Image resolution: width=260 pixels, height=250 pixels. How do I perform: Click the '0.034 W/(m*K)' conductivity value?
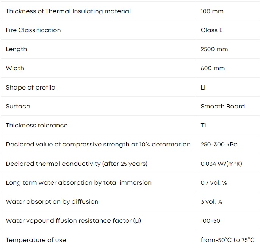(221, 164)
